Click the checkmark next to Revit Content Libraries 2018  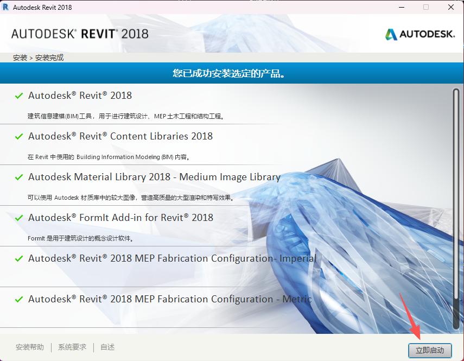pos(19,136)
